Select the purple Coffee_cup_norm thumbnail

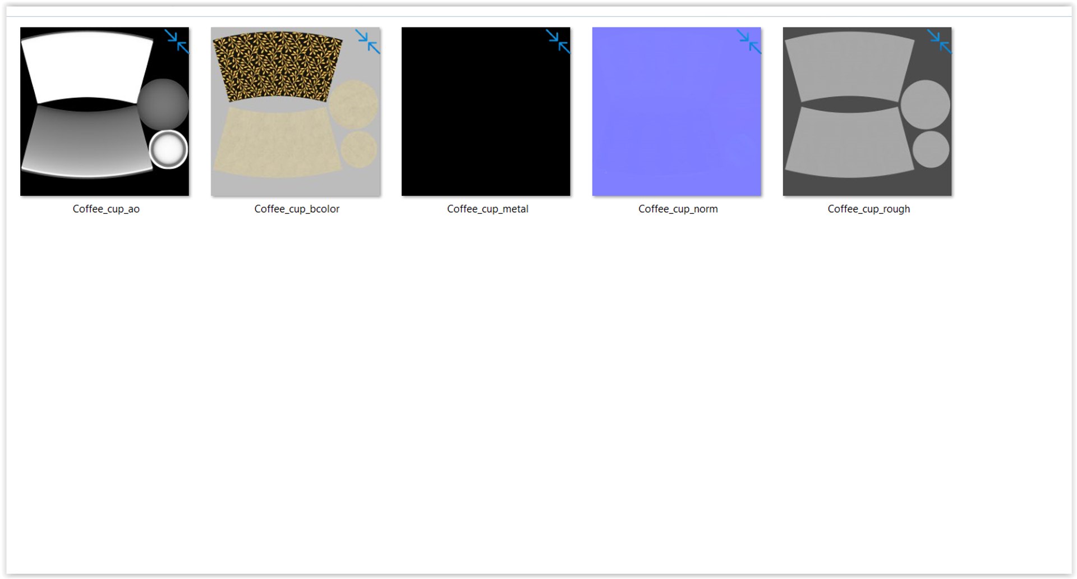point(676,111)
